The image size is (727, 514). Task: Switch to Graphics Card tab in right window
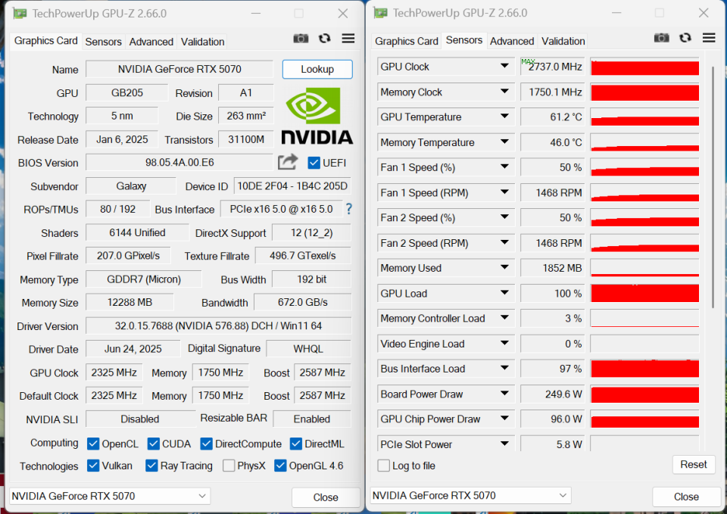click(406, 41)
